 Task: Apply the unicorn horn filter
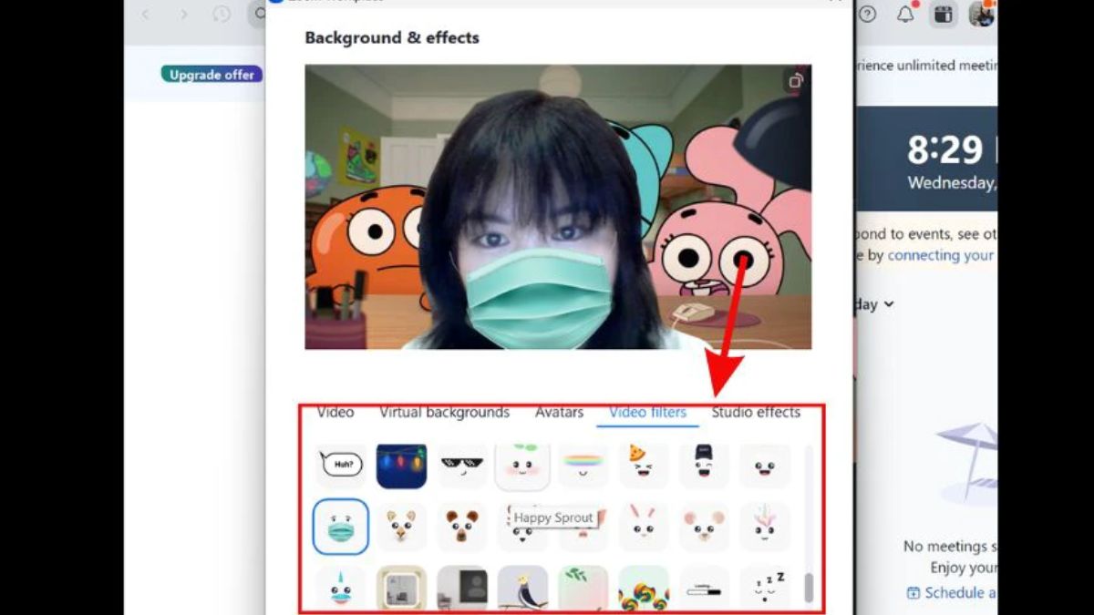340,588
